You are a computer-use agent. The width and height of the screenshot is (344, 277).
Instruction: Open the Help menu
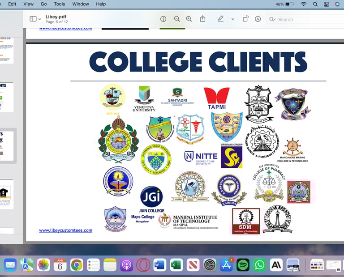coord(101,4)
